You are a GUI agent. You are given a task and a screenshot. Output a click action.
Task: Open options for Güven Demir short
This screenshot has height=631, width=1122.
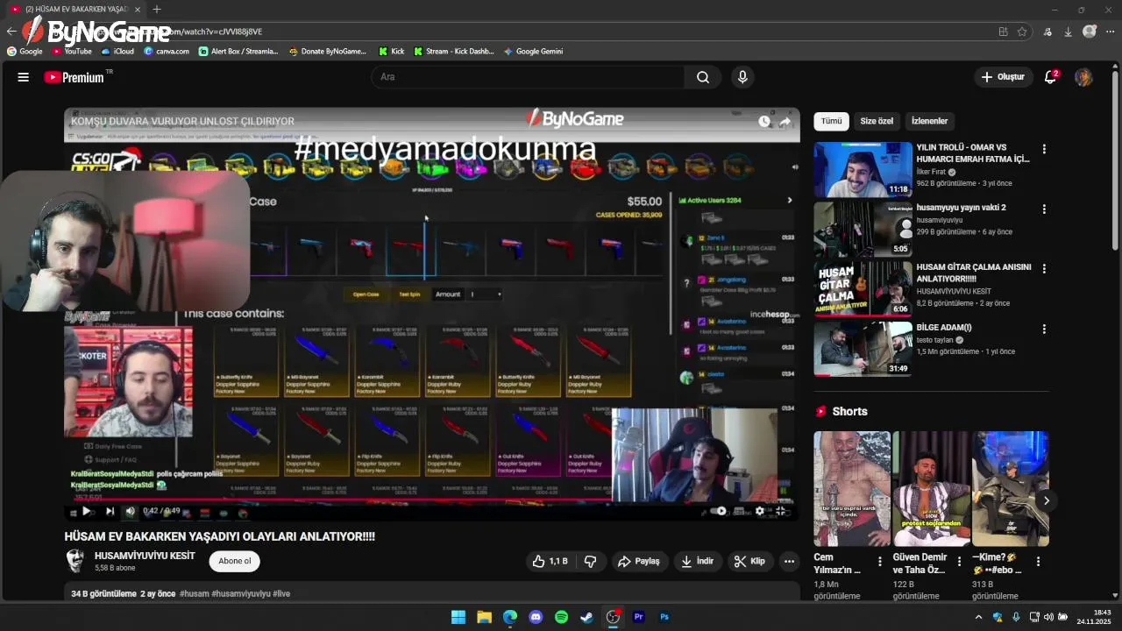pos(959,561)
